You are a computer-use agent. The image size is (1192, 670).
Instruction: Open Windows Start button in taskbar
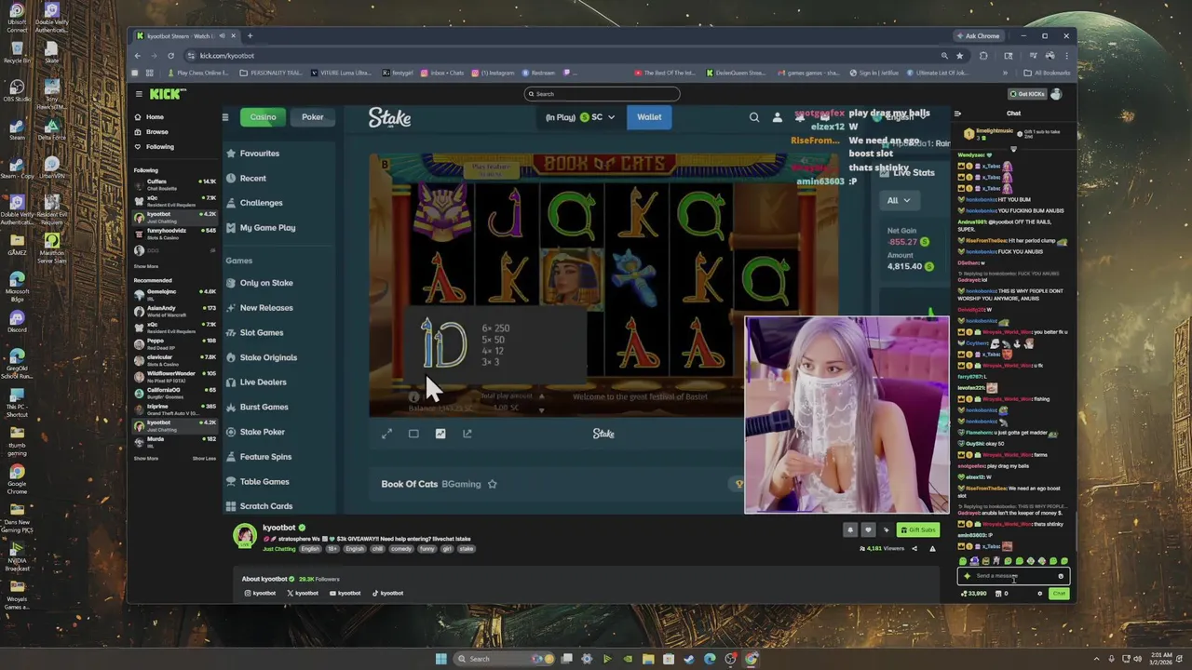point(440,659)
